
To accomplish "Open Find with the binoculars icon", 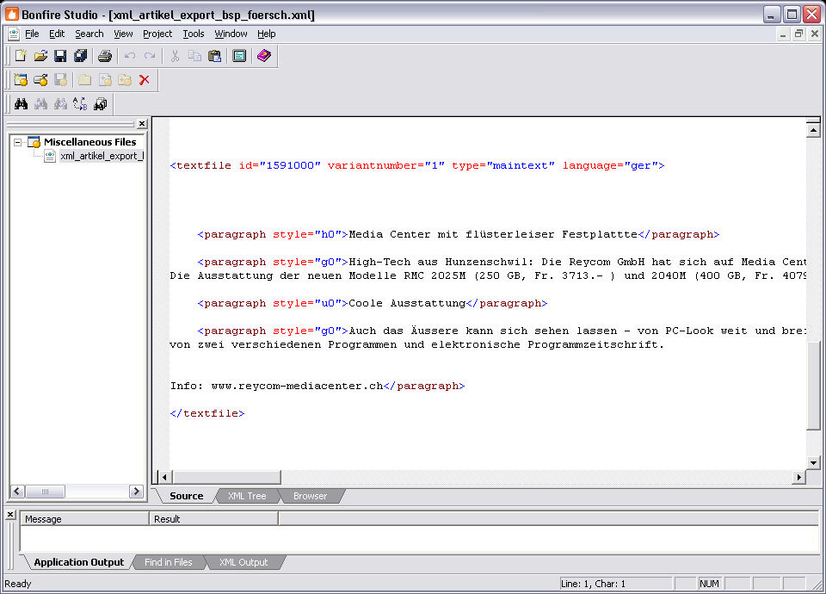I will [x=21, y=104].
